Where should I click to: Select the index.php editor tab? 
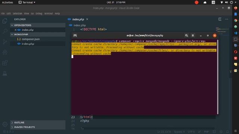[78, 19]
